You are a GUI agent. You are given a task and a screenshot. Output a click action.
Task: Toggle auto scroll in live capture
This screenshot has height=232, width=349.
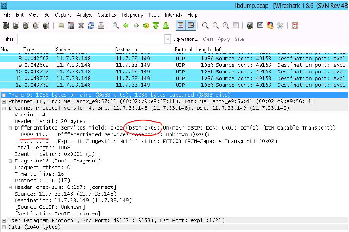[191, 26]
